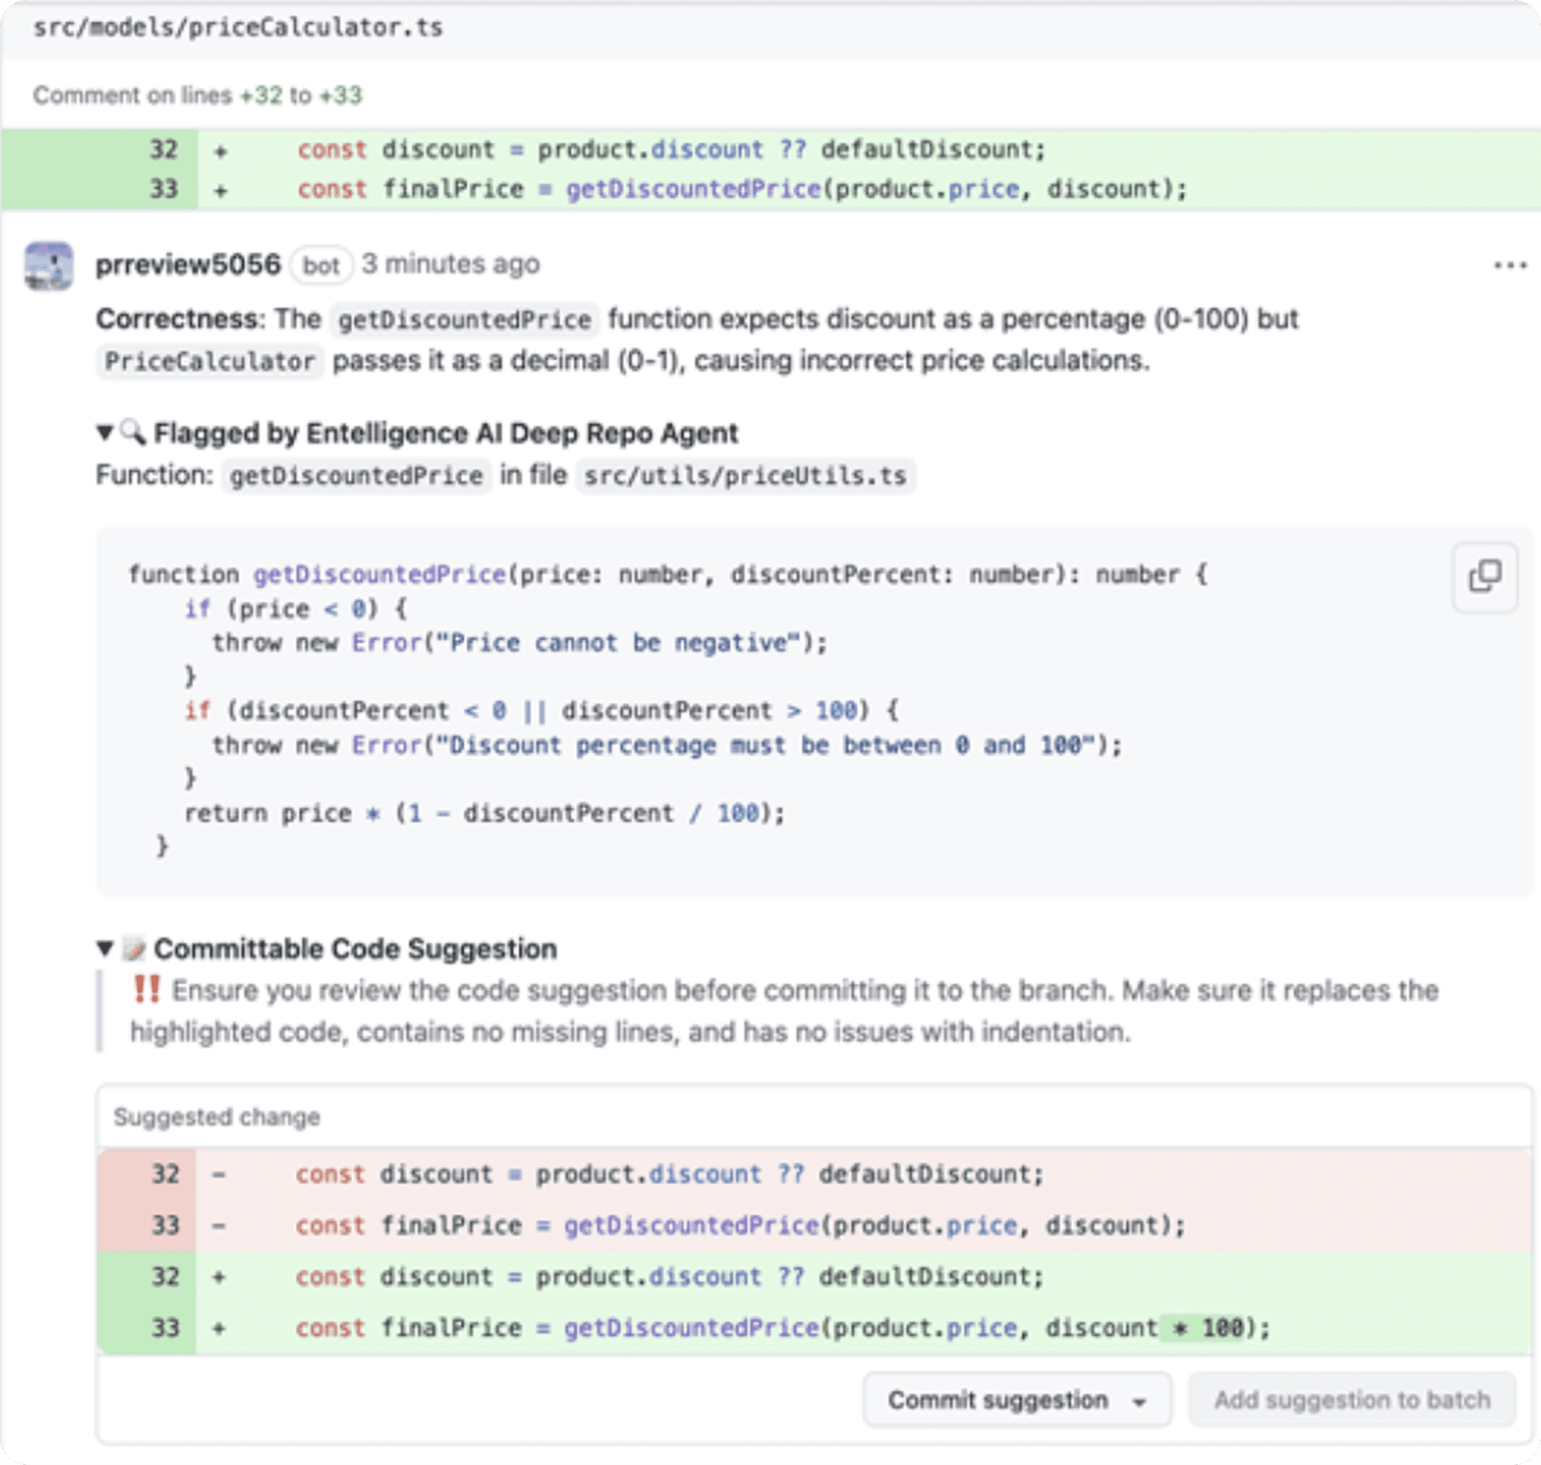Click line number 33 in top diff
The image size is (1541, 1465).
[163, 189]
